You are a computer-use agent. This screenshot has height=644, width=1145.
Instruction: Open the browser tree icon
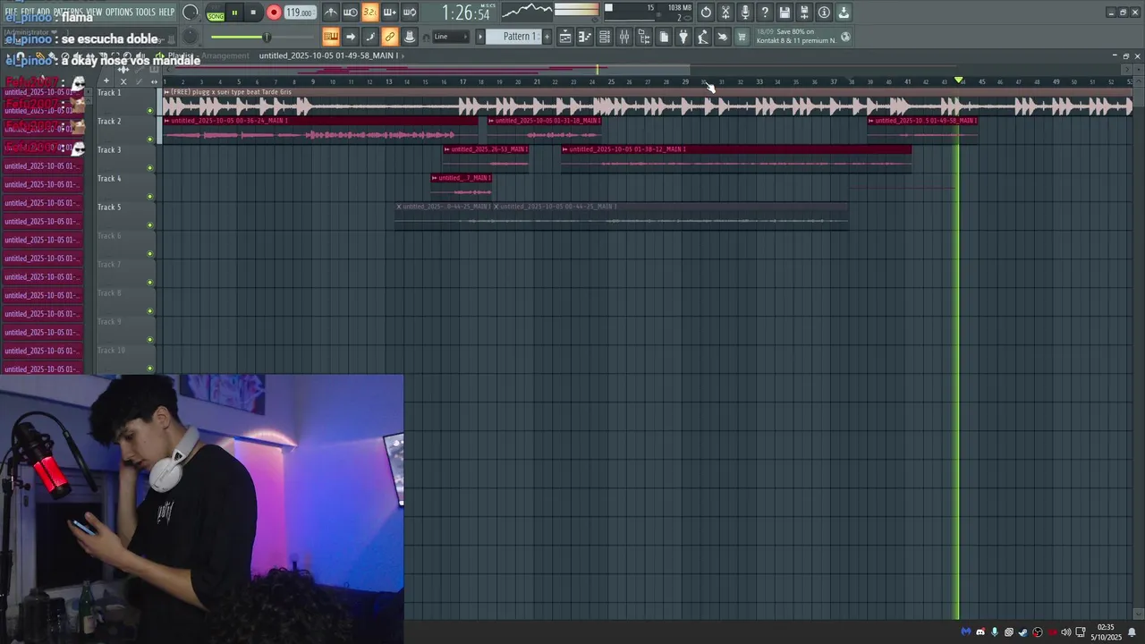644,37
